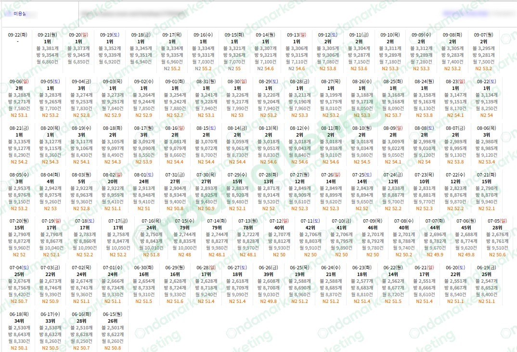Select "20위" rank under 08-02(일)

pyautogui.click(x=113, y=181)
